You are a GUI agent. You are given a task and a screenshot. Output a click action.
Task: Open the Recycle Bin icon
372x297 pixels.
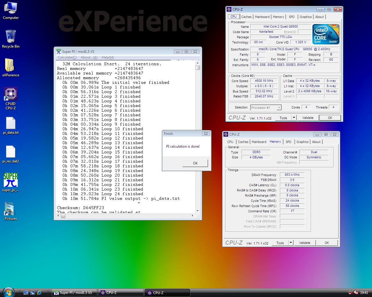[11, 39]
